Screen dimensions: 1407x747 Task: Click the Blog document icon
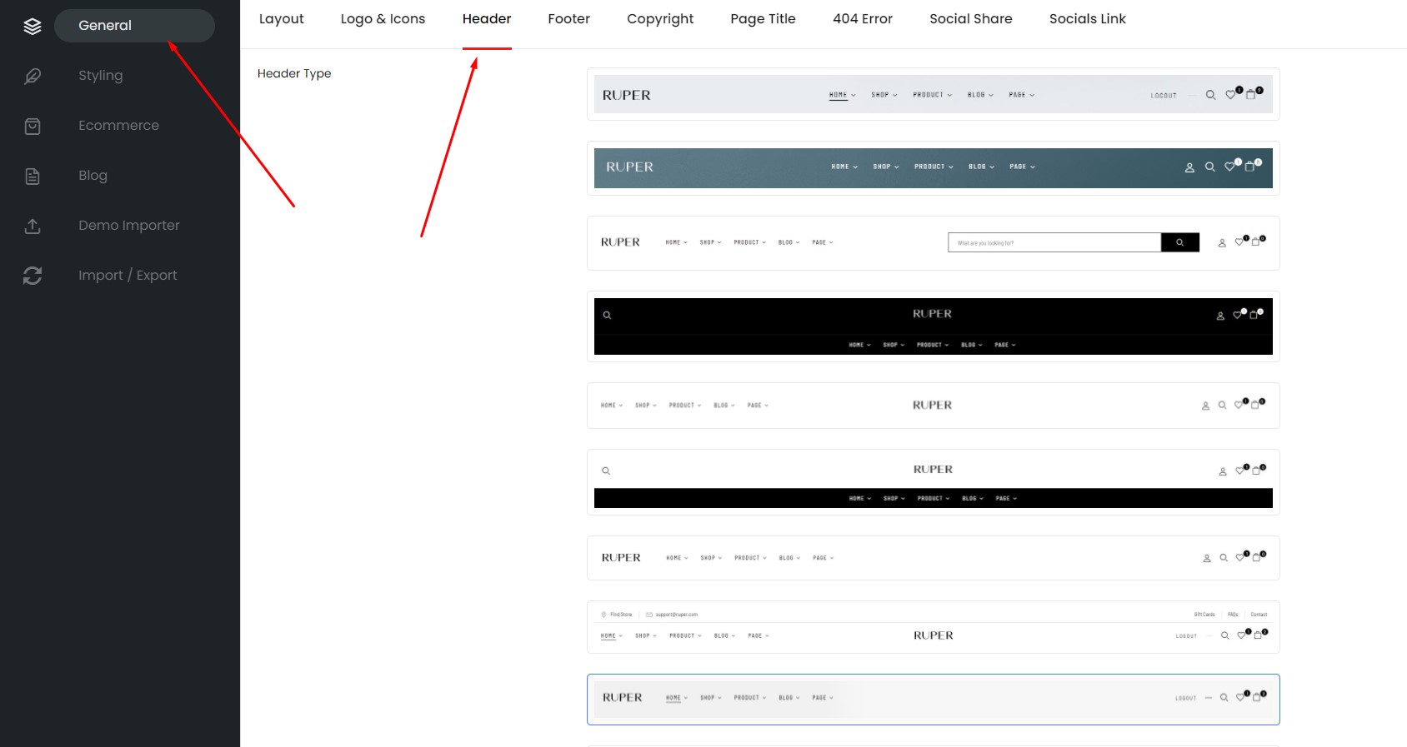click(33, 176)
